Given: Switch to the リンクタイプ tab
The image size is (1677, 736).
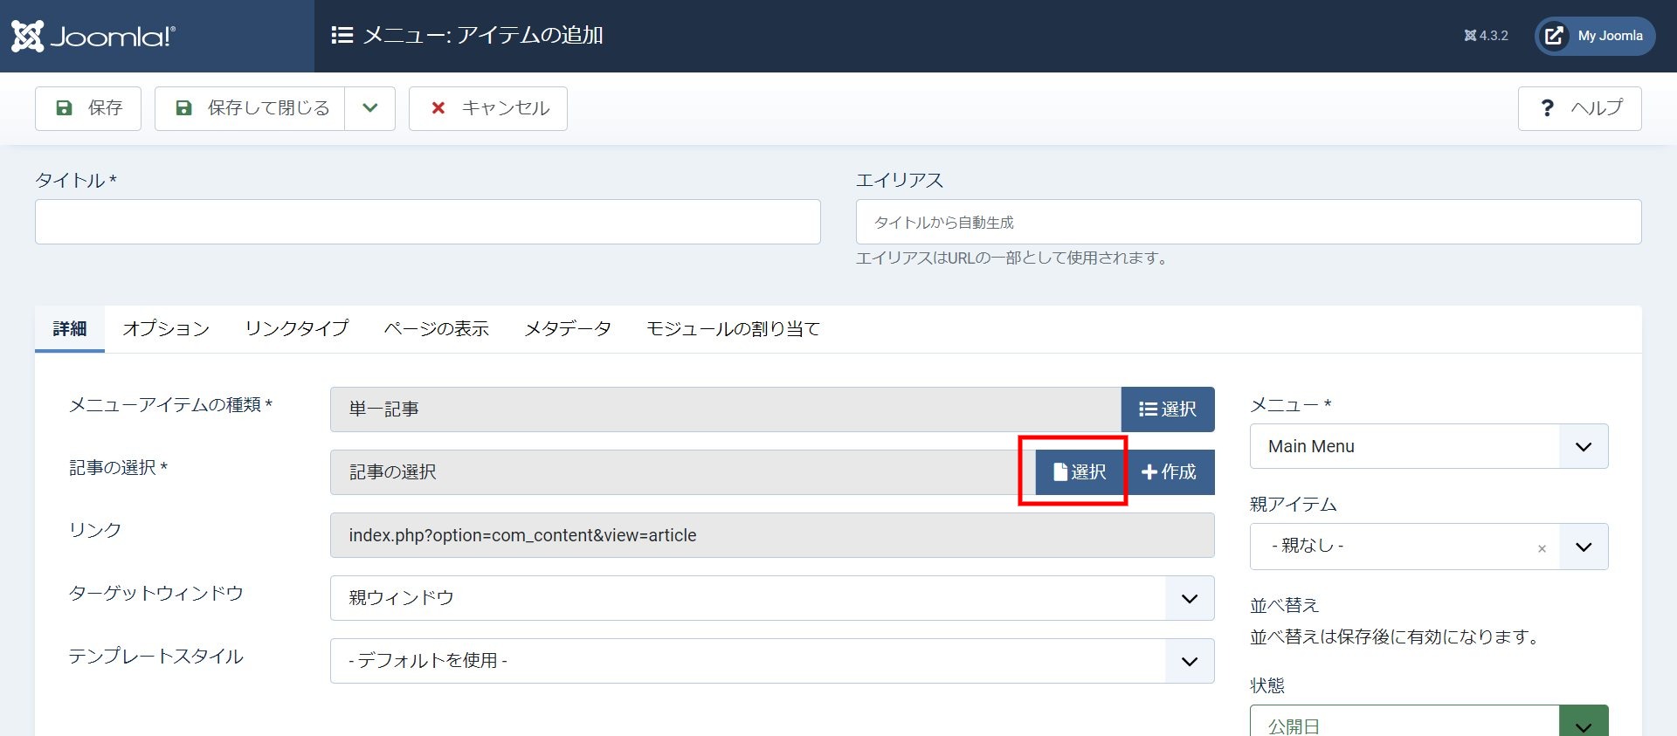Looking at the screenshot, I should click(297, 329).
